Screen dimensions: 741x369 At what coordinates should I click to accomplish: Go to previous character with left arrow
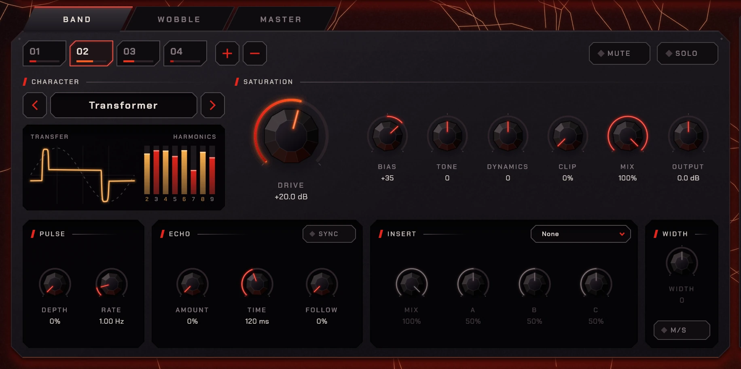click(x=35, y=105)
